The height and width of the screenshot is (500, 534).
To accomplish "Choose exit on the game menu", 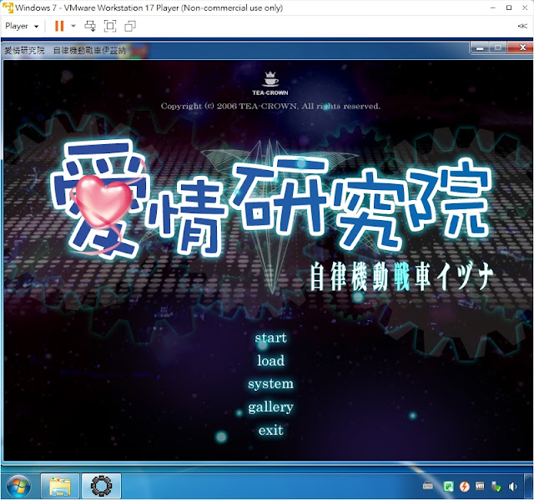I will (x=270, y=430).
